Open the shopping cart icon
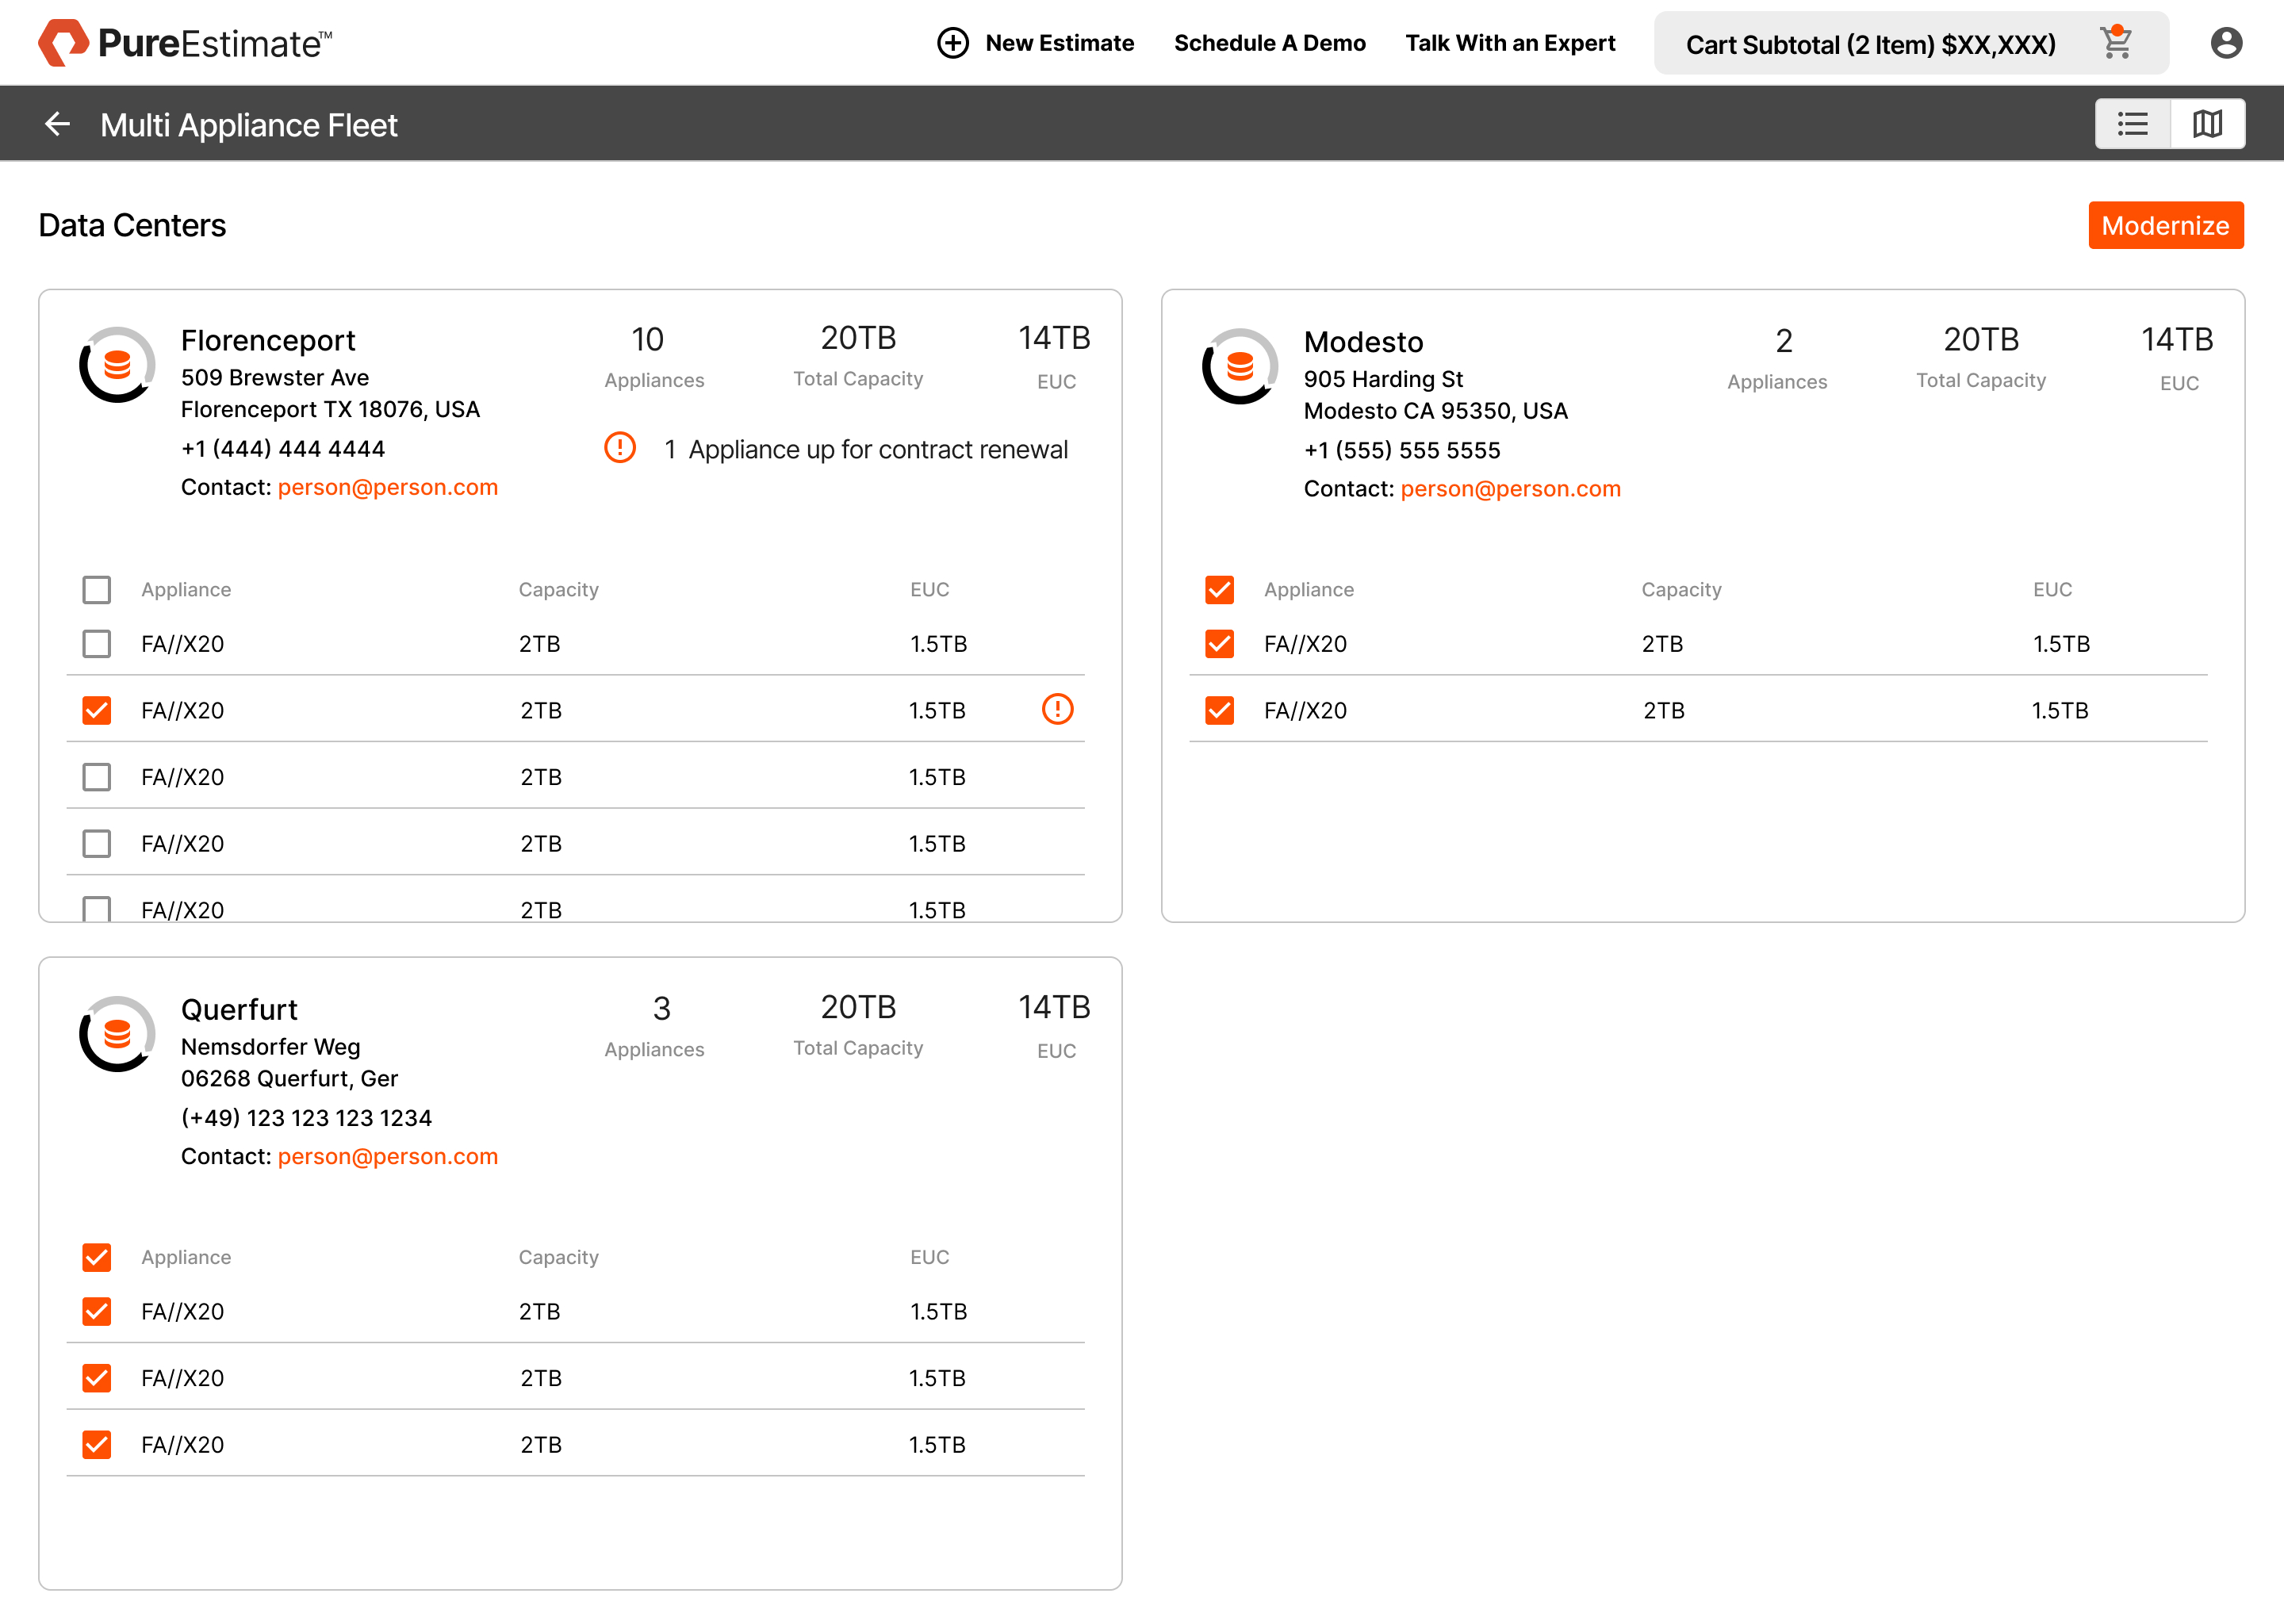This screenshot has height=1624, width=2284. pos(2116,43)
